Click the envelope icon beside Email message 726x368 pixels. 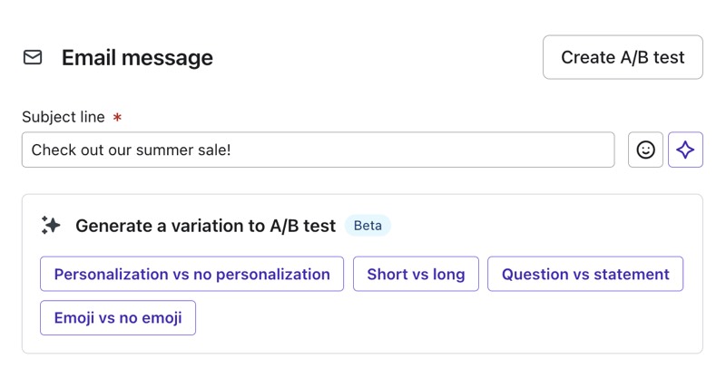click(33, 57)
